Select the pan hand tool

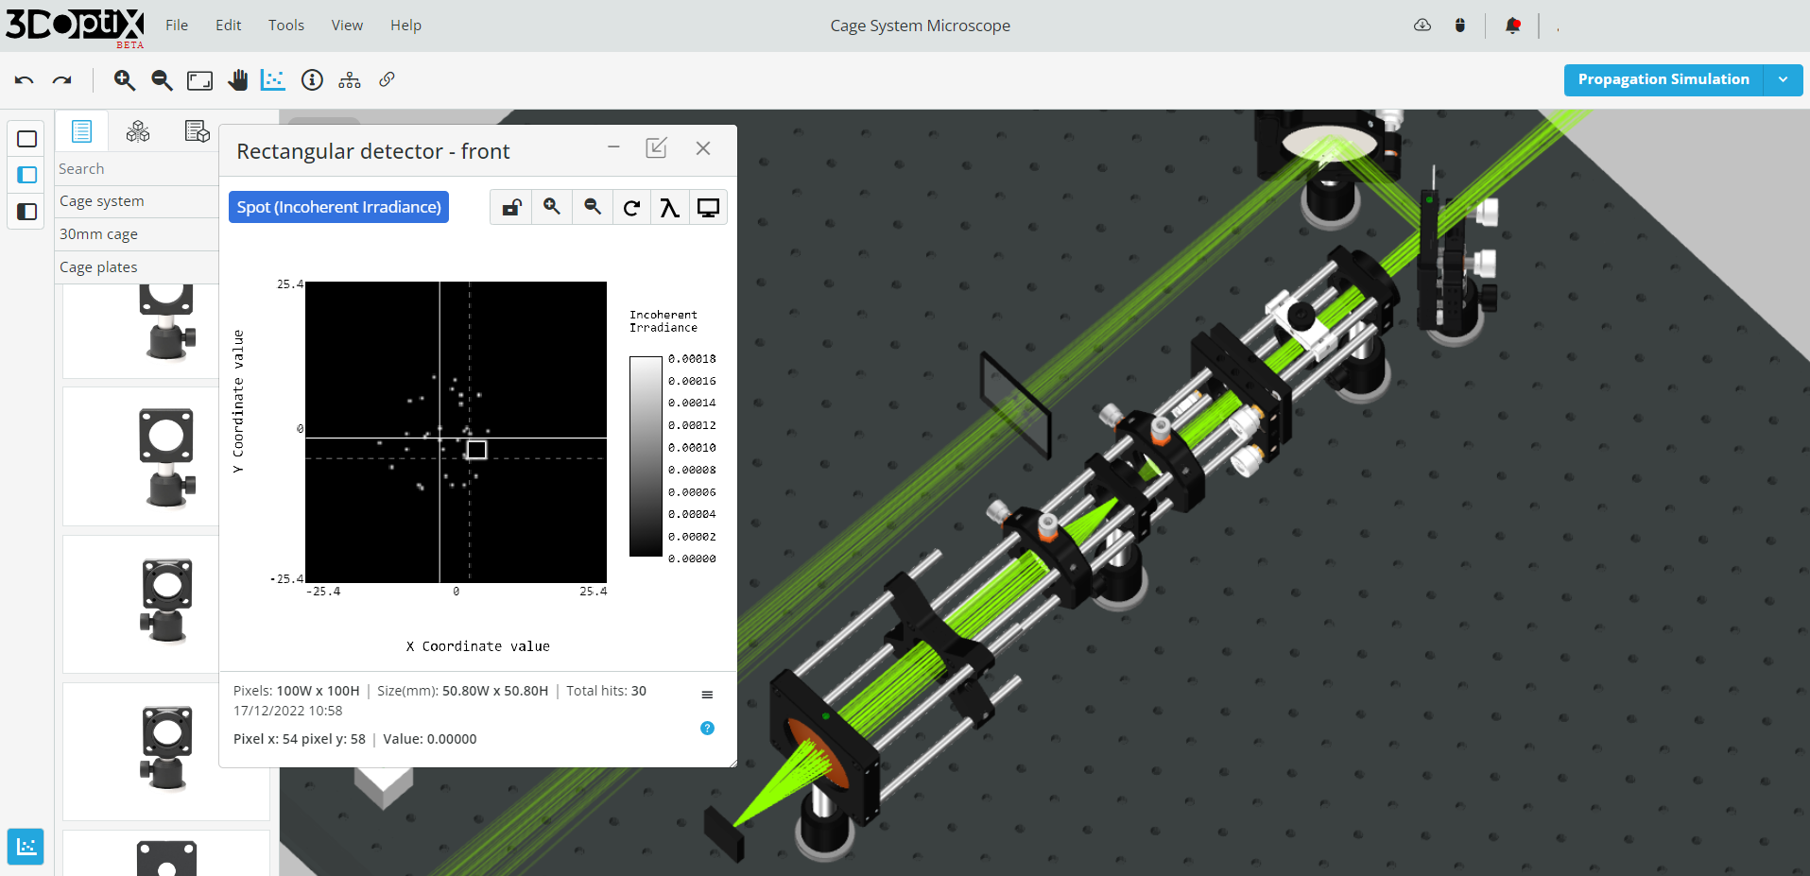click(x=237, y=80)
